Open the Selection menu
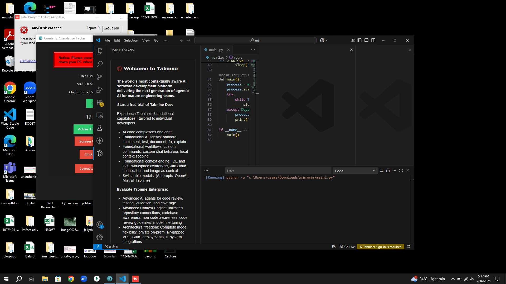The width and height of the screenshot is (506, 284). (131, 40)
